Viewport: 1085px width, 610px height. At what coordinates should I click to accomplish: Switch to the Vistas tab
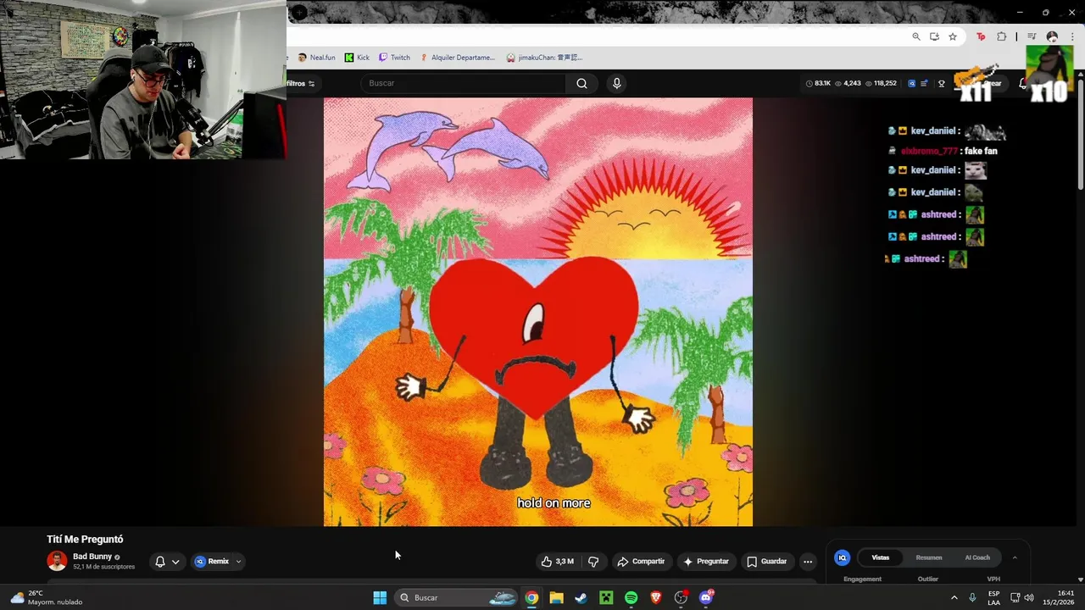tap(881, 557)
